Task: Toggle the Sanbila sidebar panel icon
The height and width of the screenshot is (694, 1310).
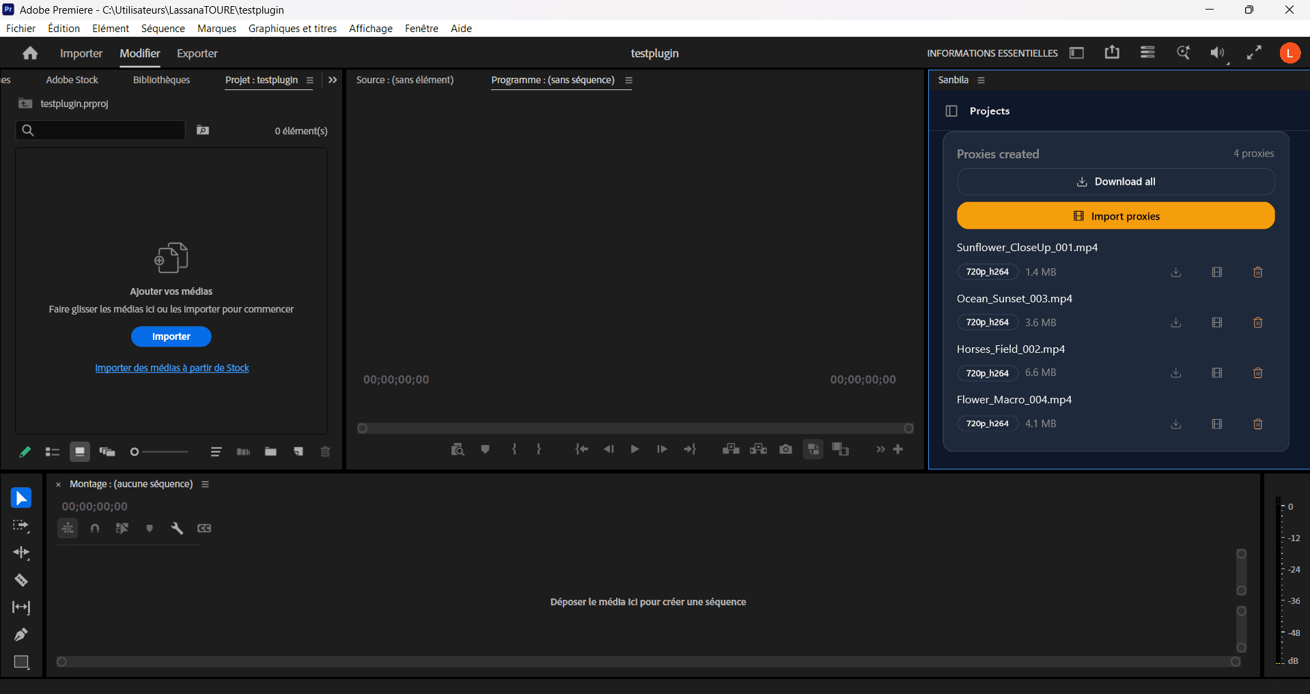Action: [951, 111]
